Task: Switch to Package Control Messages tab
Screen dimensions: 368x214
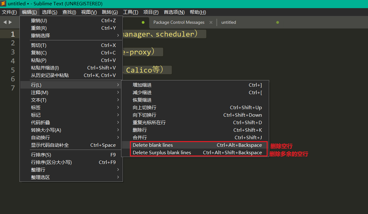Action: [179, 22]
